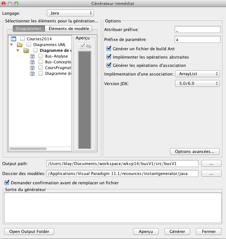Click into the Output path text field
Screen dimensions: 226x239
click(122, 164)
